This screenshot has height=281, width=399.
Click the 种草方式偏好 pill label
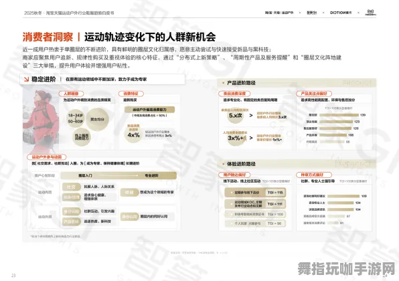point(314,175)
